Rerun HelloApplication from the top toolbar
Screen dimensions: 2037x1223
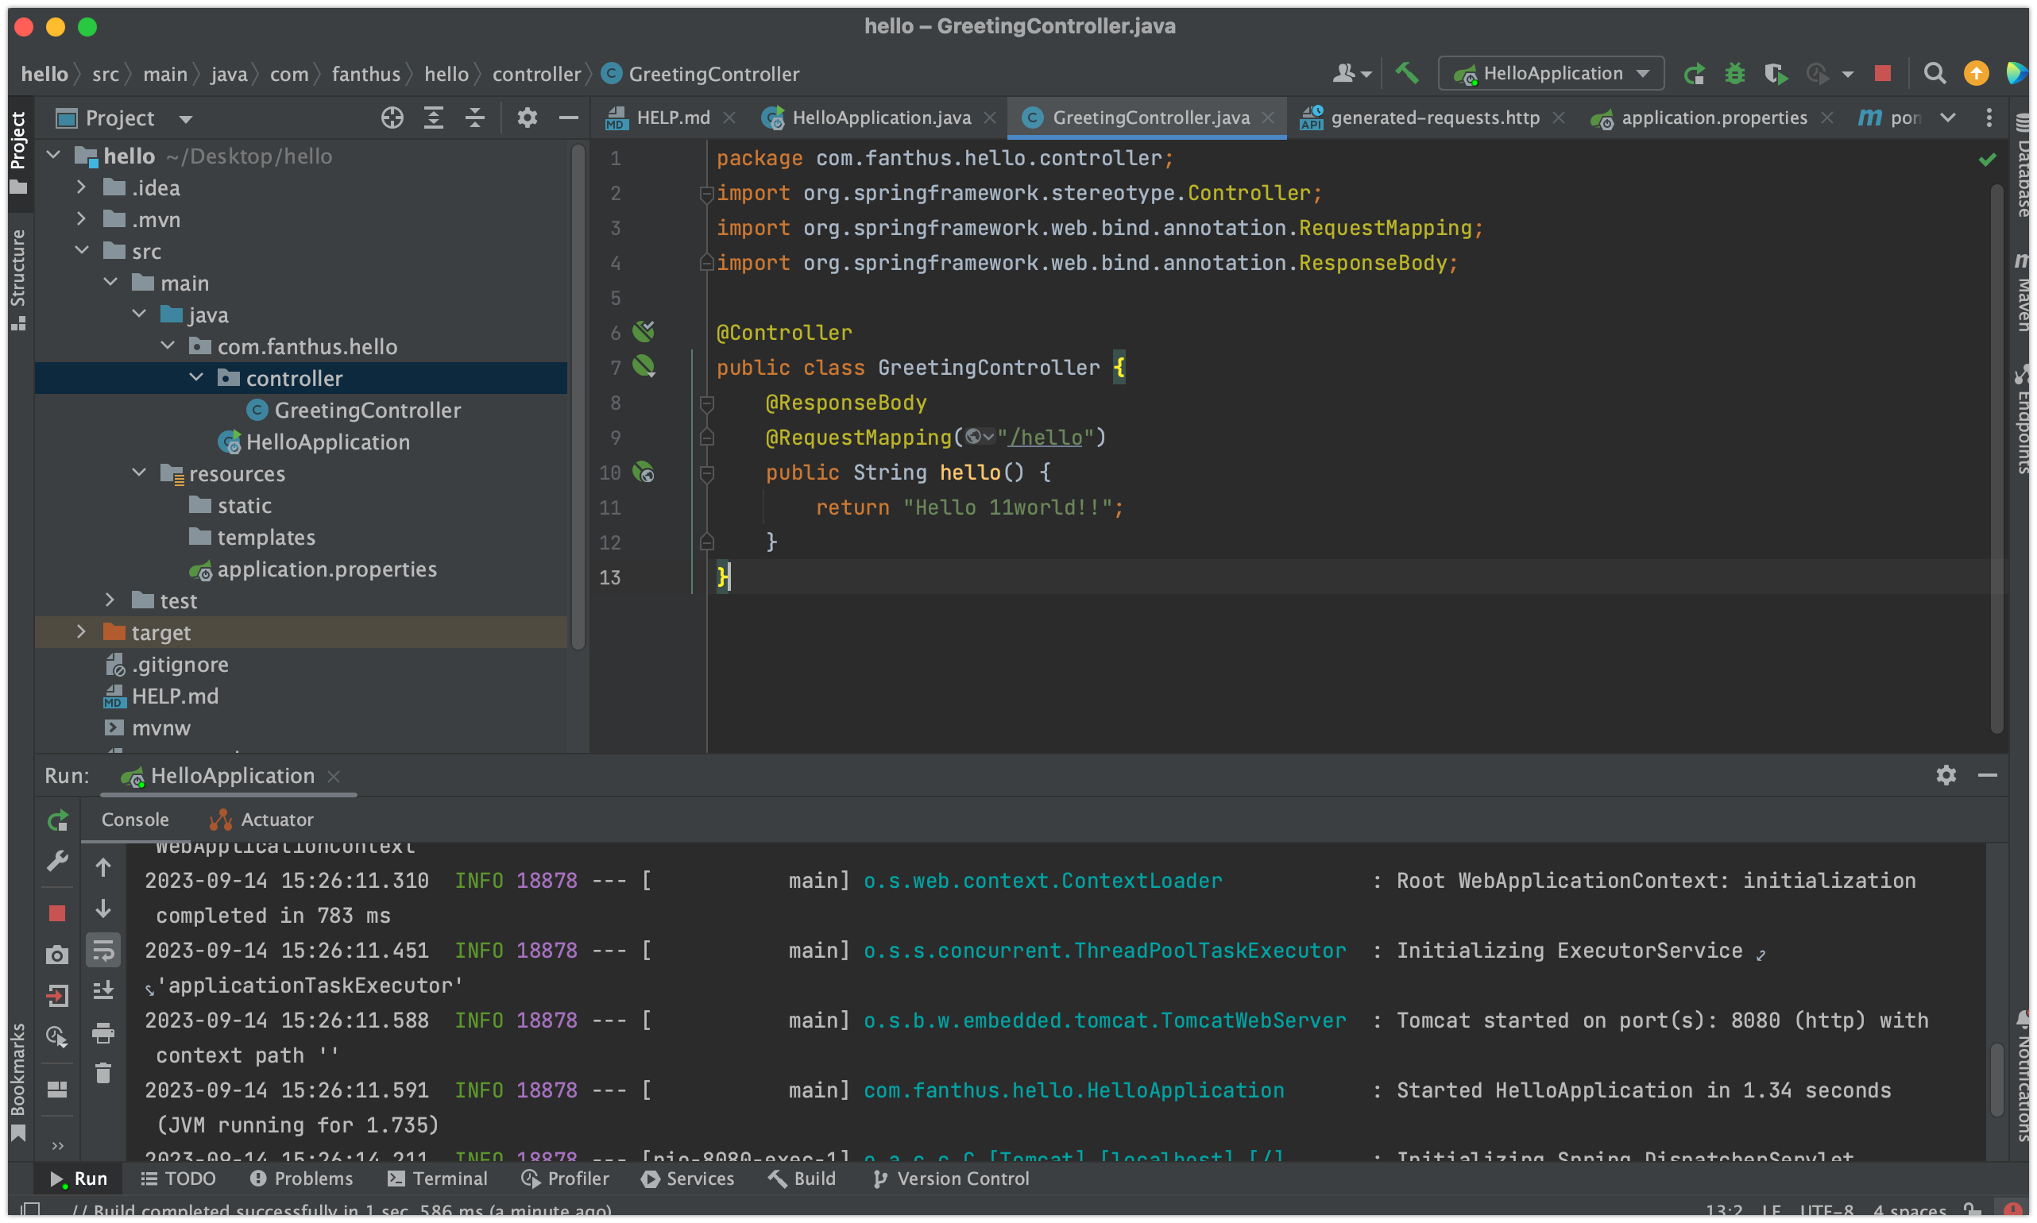click(x=1694, y=73)
